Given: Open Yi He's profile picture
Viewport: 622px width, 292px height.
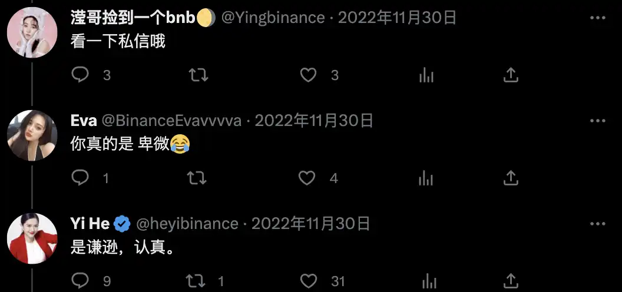Looking at the screenshot, I should click(x=32, y=238).
